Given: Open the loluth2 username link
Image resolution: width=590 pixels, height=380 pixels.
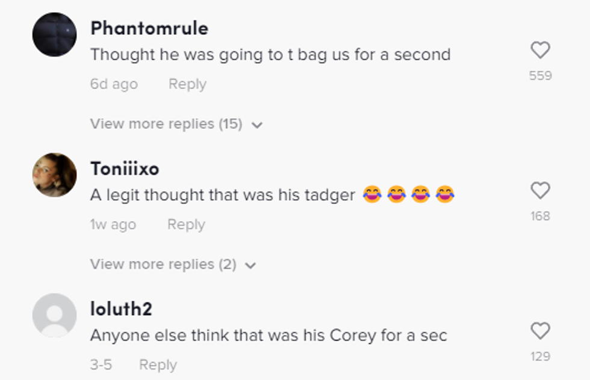Looking at the screenshot, I should pos(121,309).
